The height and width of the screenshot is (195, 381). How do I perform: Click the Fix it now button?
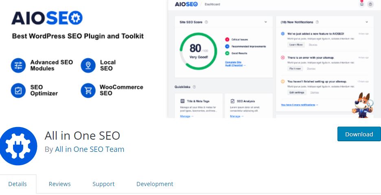[295, 68]
